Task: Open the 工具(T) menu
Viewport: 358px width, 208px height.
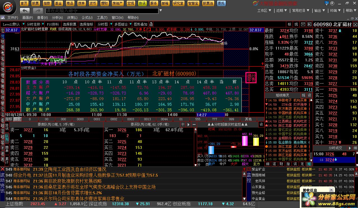Action: tap(102, 17)
